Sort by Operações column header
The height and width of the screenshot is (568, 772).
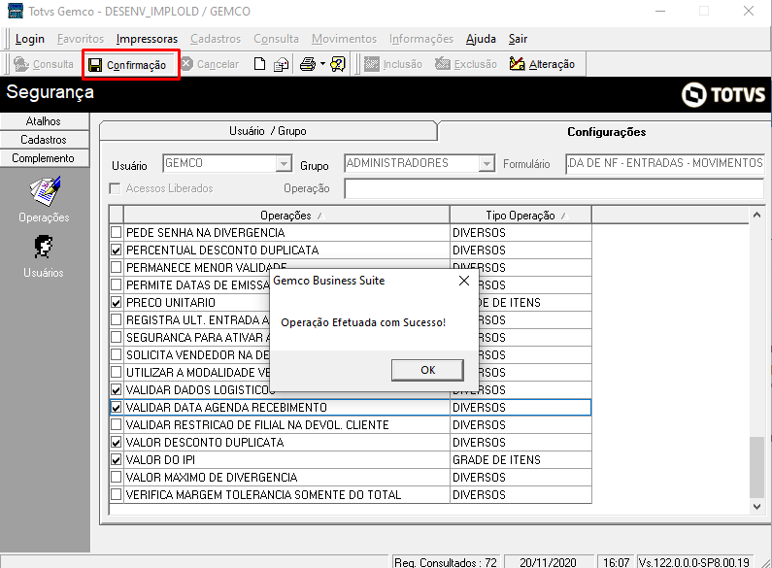pos(286,216)
